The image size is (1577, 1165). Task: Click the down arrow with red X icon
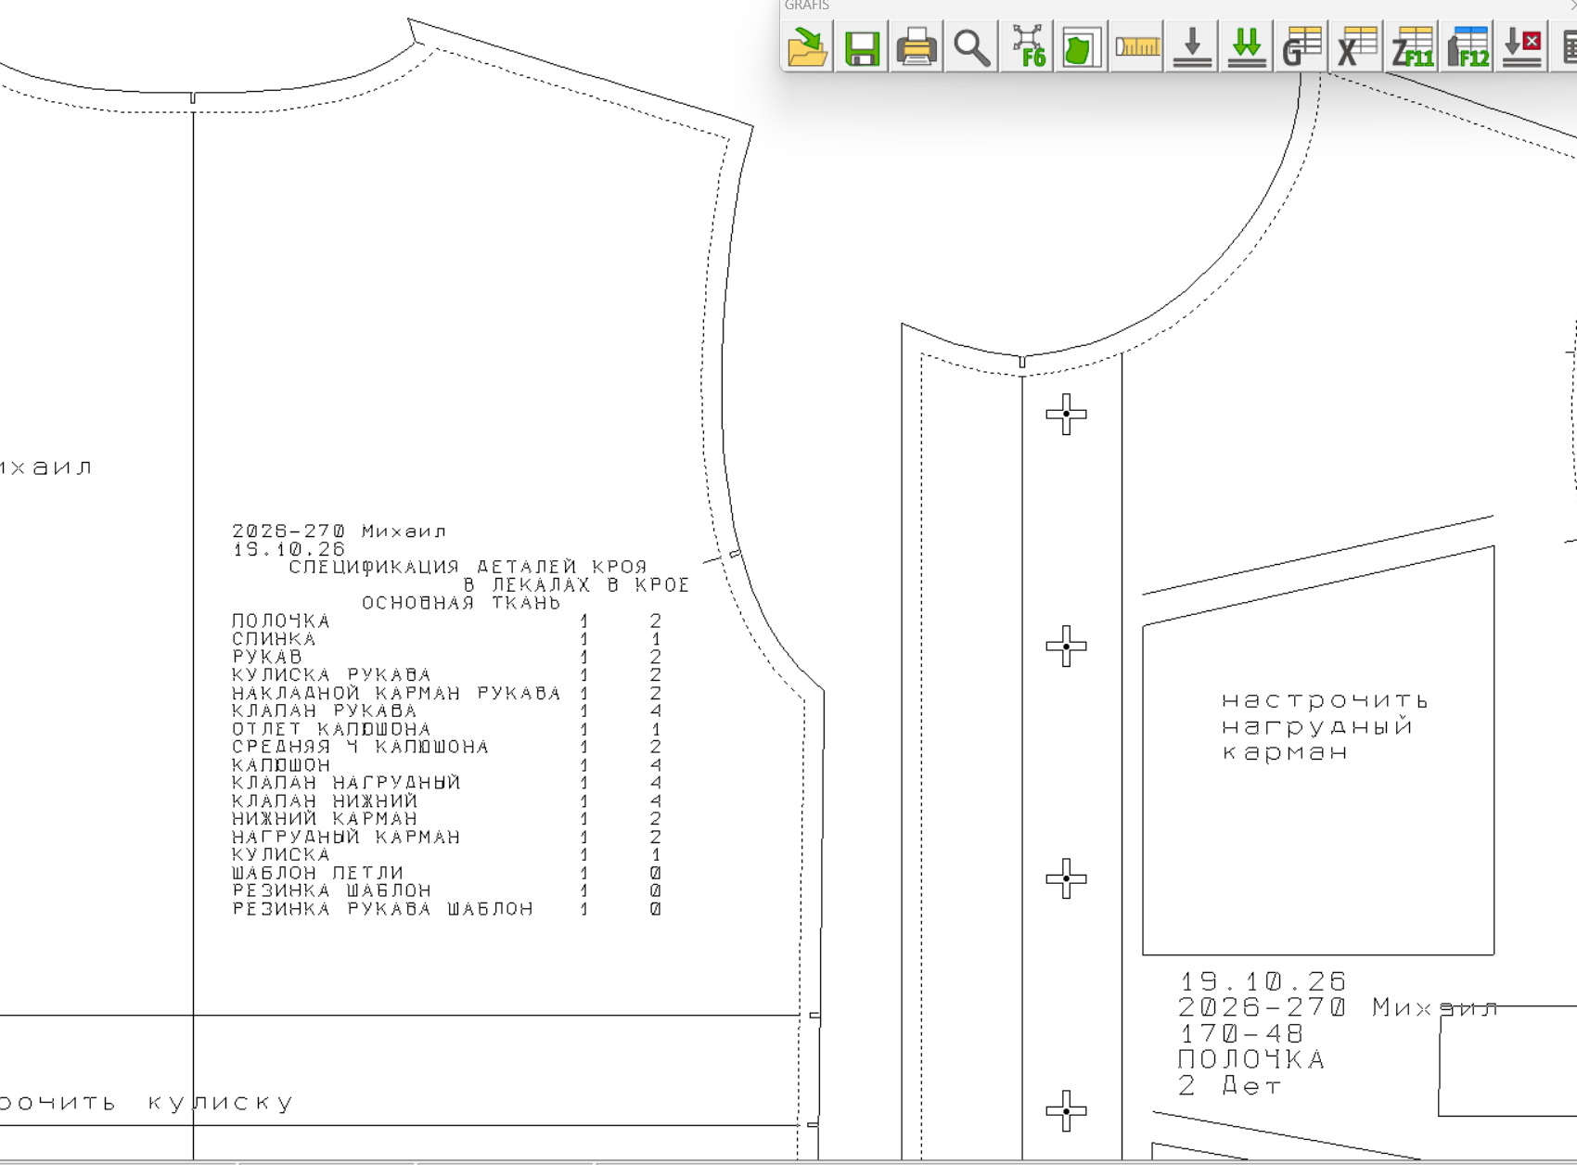pos(1522,46)
